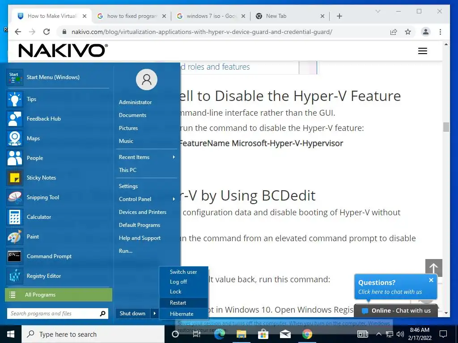Viewport: 458px width, 343px height.
Task: Open Run... dialog
Action: [x=126, y=251]
